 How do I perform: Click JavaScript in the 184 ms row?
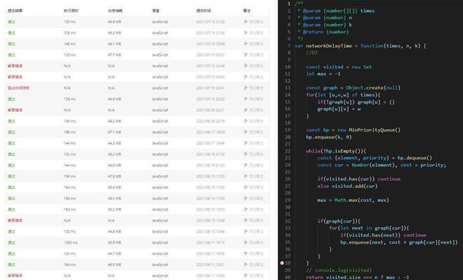(160, 198)
